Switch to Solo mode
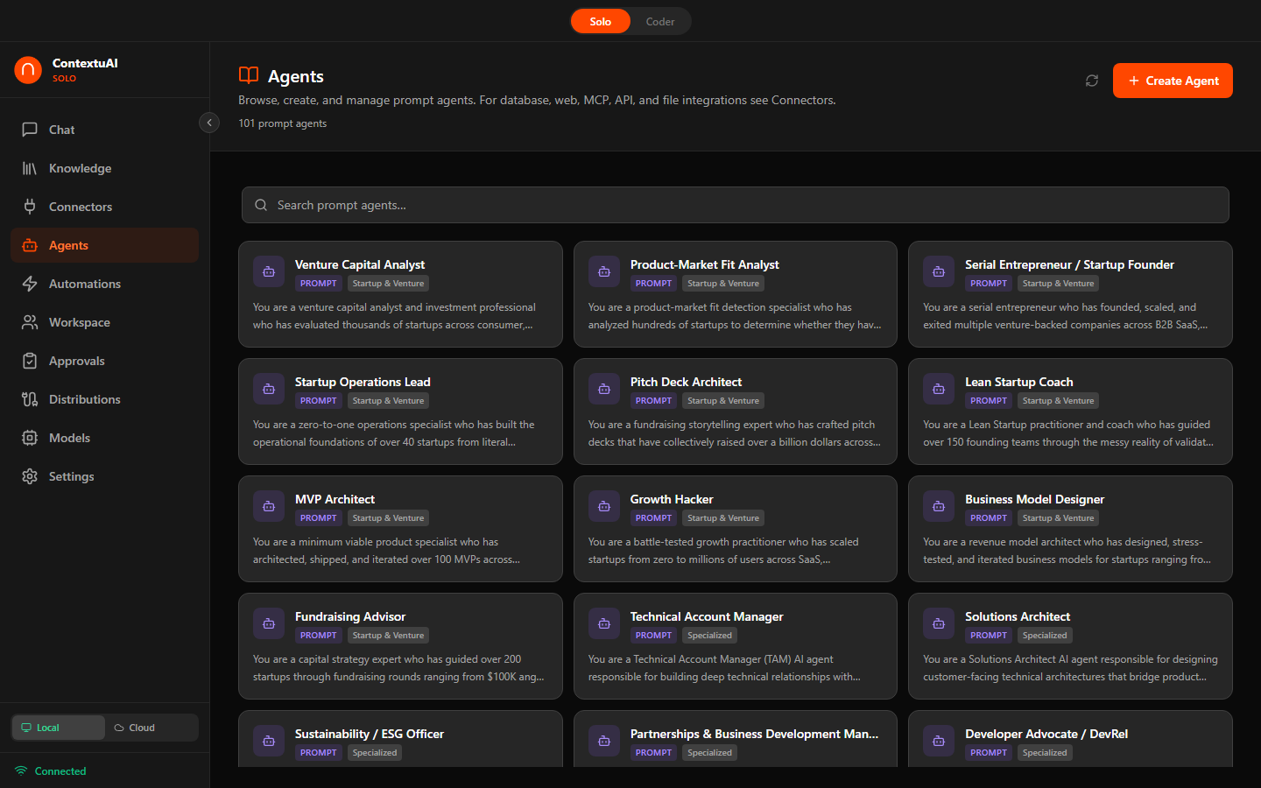Image resolution: width=1261 pixels, height=788 pixels. pos(601,21)
